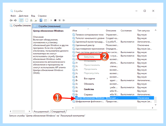This screenshot has height=126, width=166.
Task: Click services list horizontal scroll-right arrow
Action: (152, 108)
